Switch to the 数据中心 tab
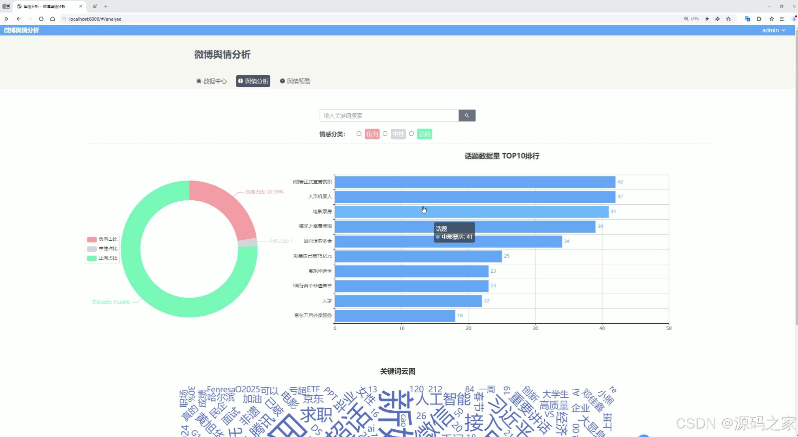This screenshot has width=798, height=437. [211, 81]
